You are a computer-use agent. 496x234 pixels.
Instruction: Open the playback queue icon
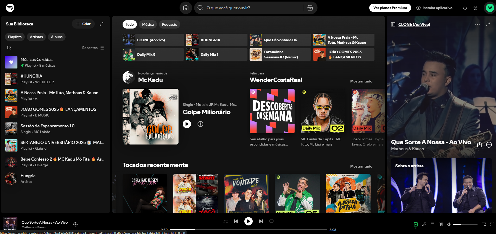[433, 224]
